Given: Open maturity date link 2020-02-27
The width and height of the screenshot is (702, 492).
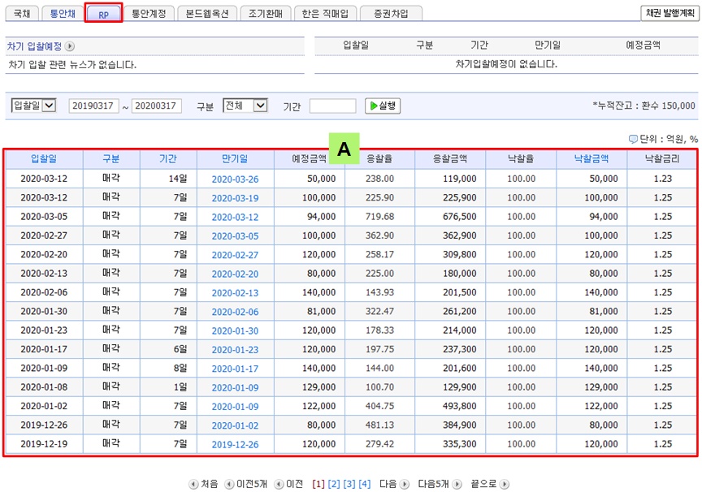Looking at the screenshot, I should pyautogui.click(x=235, y=254).
